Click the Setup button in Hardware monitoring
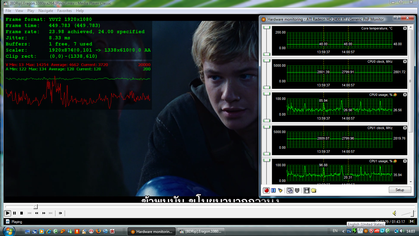The image size is (419, 236). [x=400, y=190]
